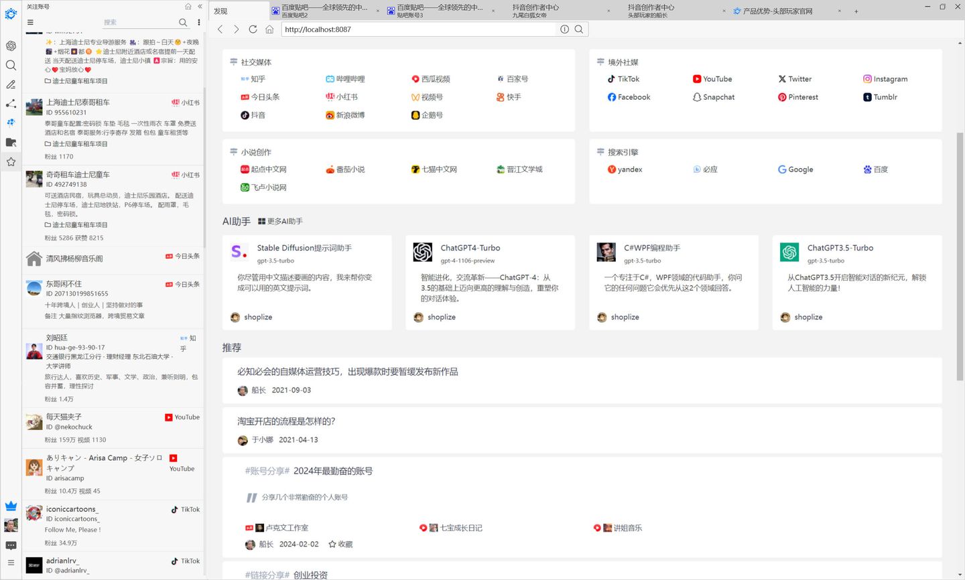
Task: Go forward with the browser forward arrow
Action: [x=236, y=29]
